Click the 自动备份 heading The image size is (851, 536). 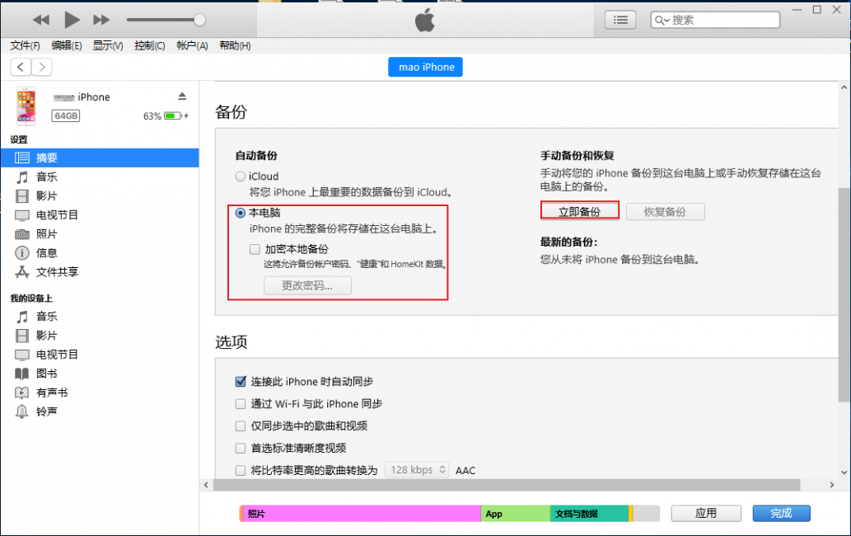pos(256,156)
